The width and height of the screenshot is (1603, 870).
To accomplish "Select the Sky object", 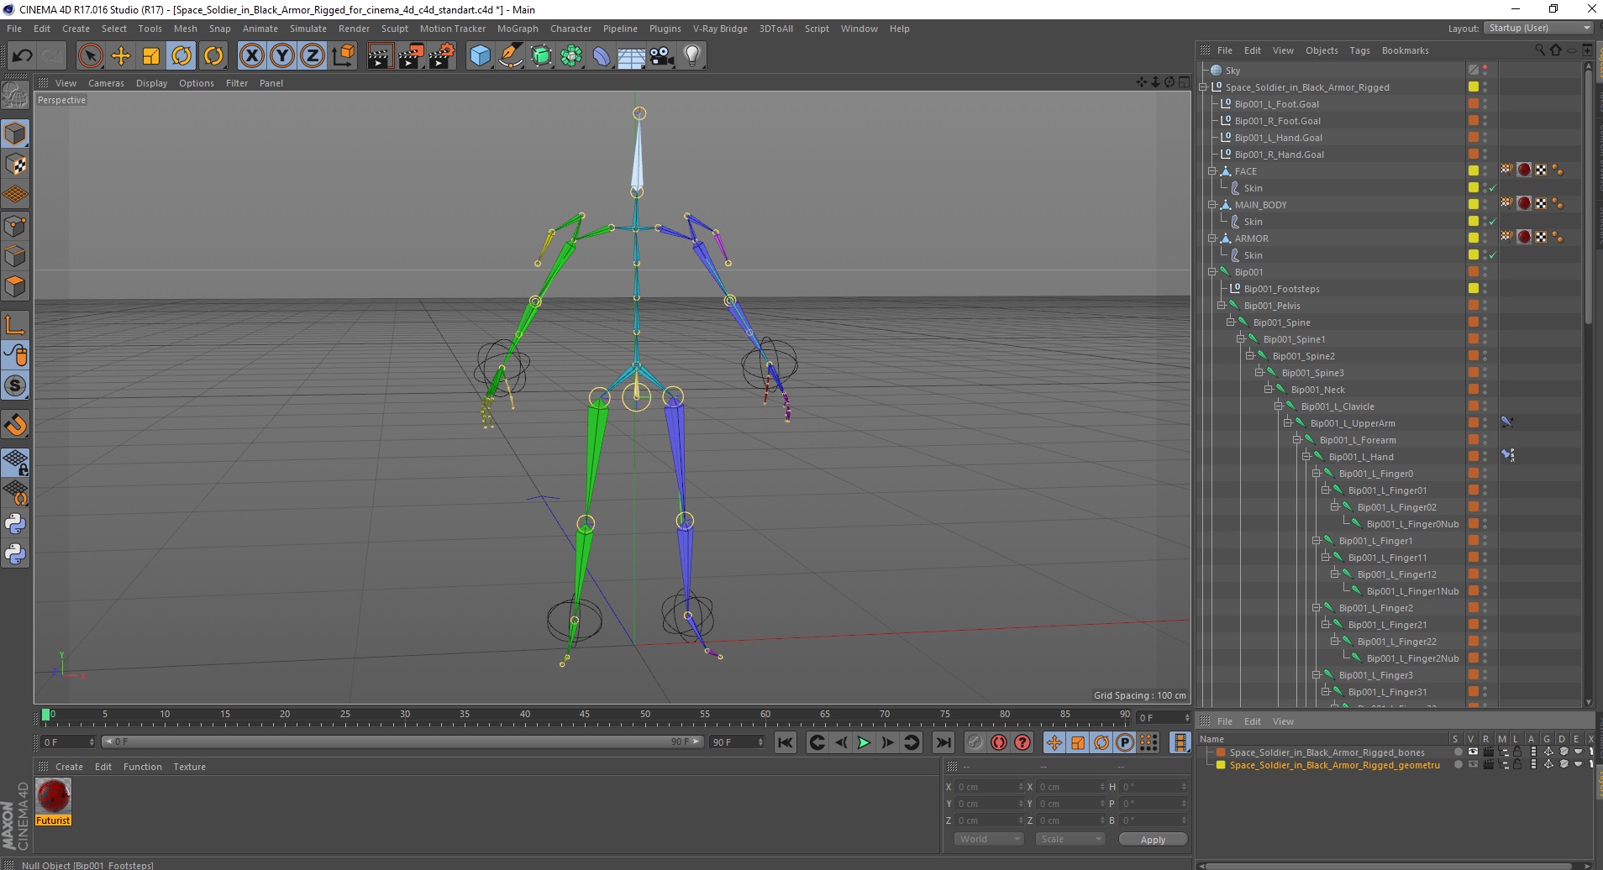I will [x=1232, y=71].
